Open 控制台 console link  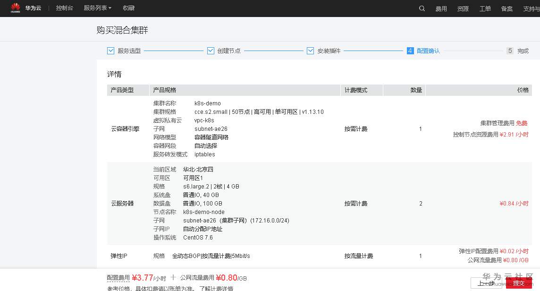tap(64, 8)
